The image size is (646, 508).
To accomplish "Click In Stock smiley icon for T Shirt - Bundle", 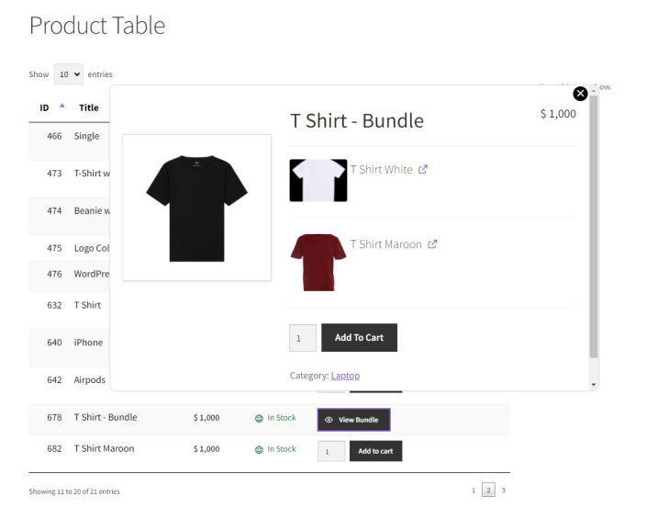I will (259, 418).
